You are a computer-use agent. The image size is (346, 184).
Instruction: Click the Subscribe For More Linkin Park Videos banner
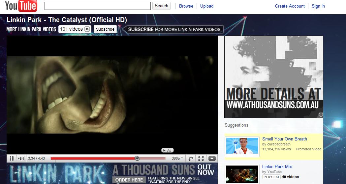(x=174, y=29)
